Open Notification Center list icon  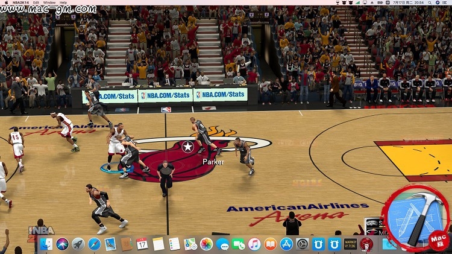[445, 2]
